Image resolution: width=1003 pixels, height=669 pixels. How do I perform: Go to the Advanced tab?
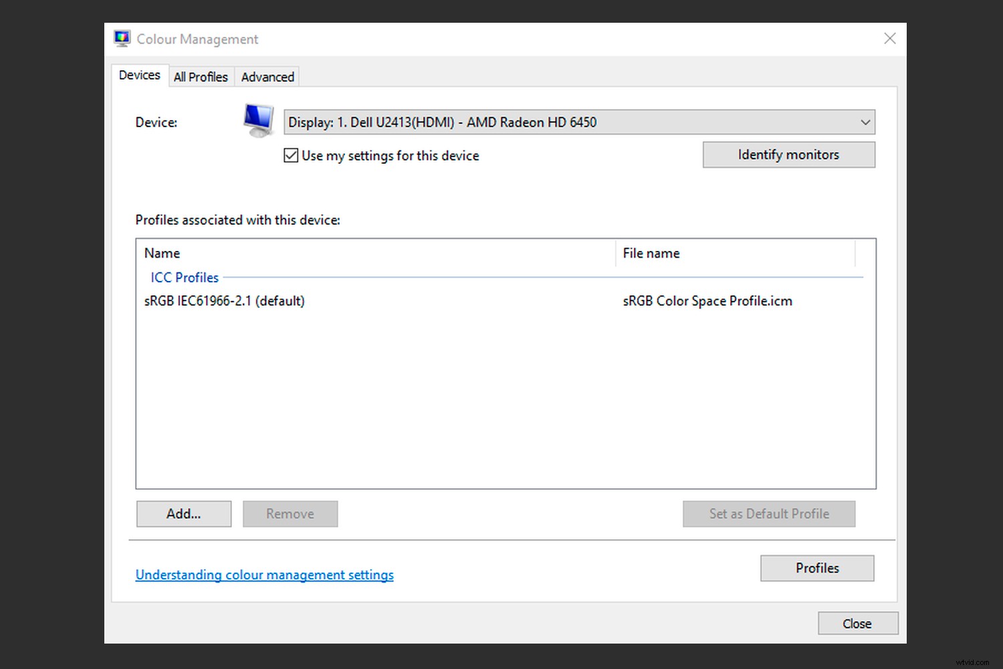pos(267,77)
